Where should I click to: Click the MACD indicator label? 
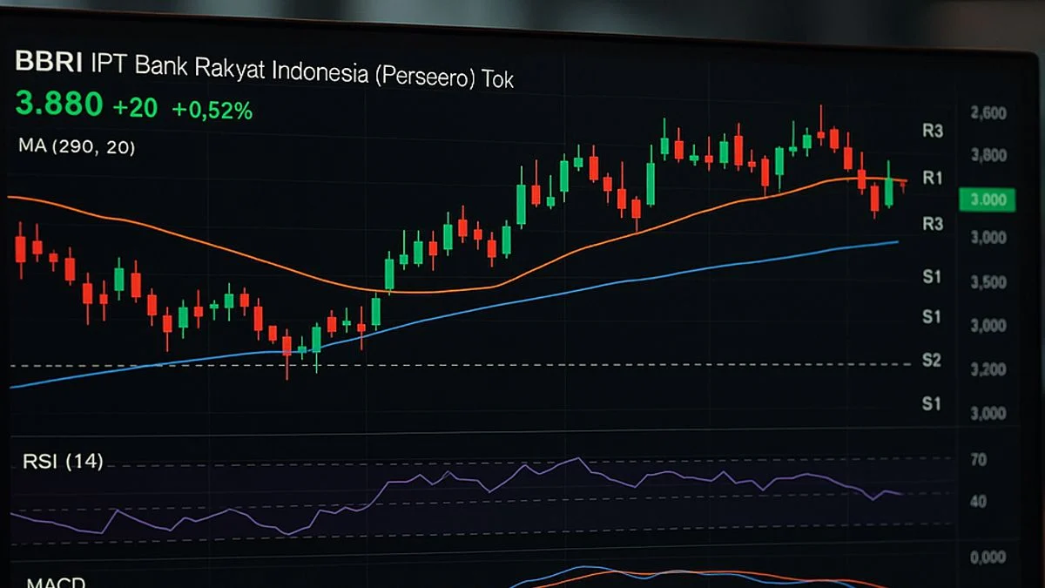point(55,583)
